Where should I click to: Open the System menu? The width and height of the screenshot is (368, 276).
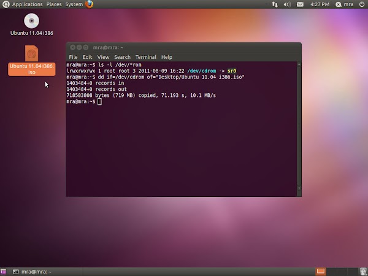point(74,4)
